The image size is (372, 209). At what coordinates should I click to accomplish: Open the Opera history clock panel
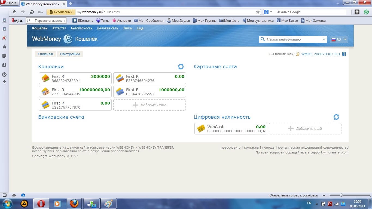pyautogui.click(x=4, y=75)
